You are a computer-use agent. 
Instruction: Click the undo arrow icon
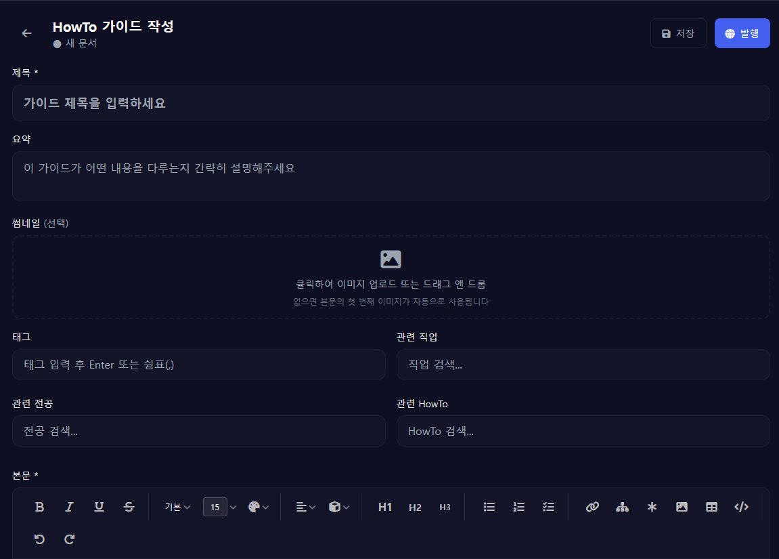(39, 539)
